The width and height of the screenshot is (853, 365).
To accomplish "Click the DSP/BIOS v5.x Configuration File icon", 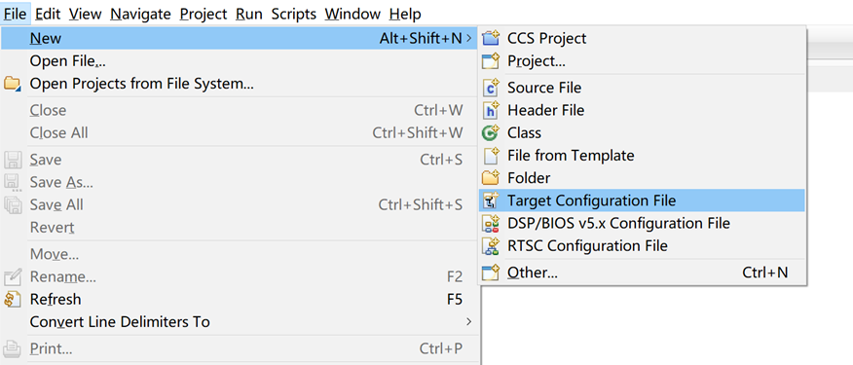I will pos(491,223).
